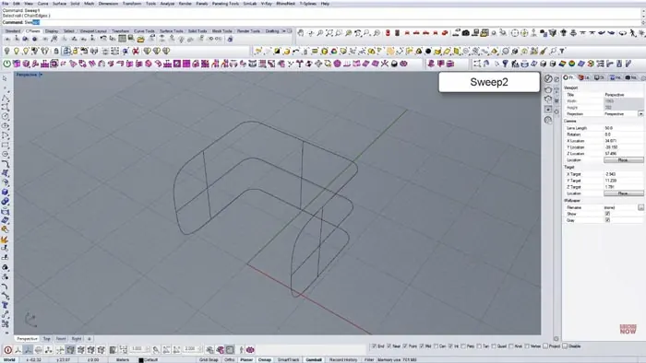Click the green power icon in magenta toolbar
This screenshot has height=363, width=646.
(x=7, y=64)
